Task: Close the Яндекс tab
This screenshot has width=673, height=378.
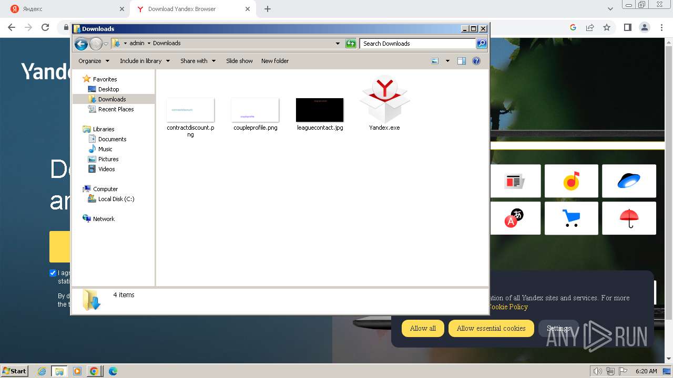Action: click(x=122, y=9)
